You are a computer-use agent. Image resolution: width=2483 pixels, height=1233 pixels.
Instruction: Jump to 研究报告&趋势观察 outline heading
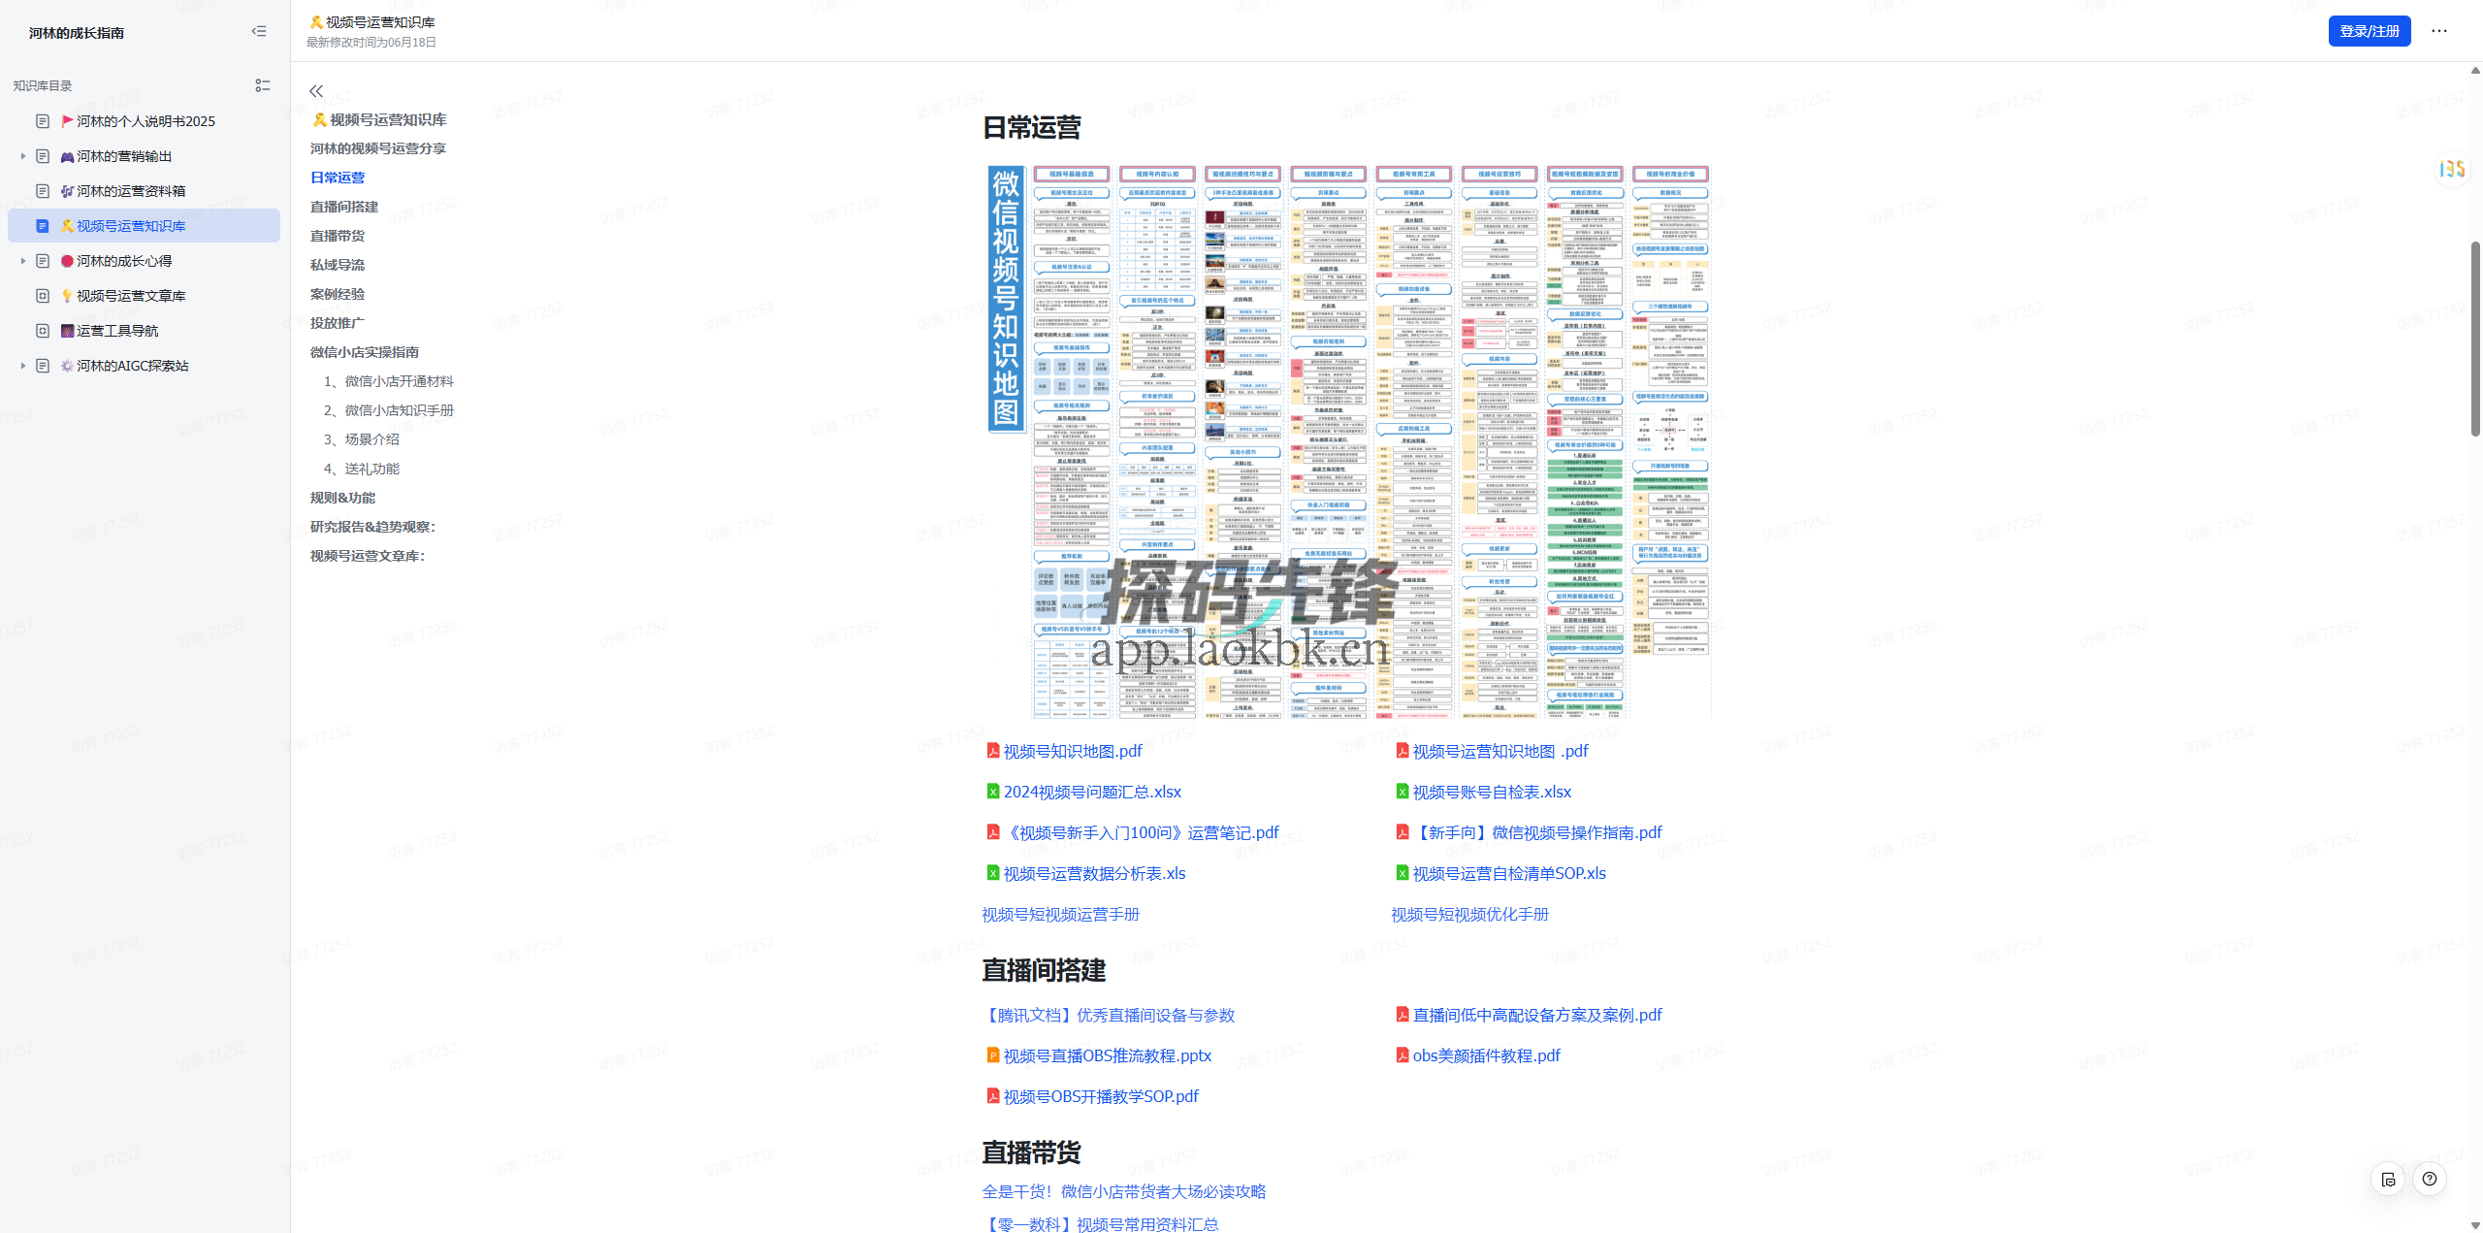(x=372, y=527)
